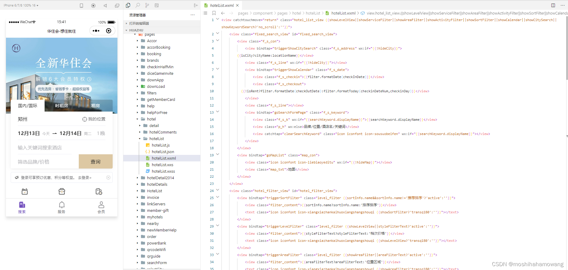Image resolution: width=568 pixels, height=270 pixels.
Task: Click the component breadcrumb segment
Action: (x=263, y=13)
